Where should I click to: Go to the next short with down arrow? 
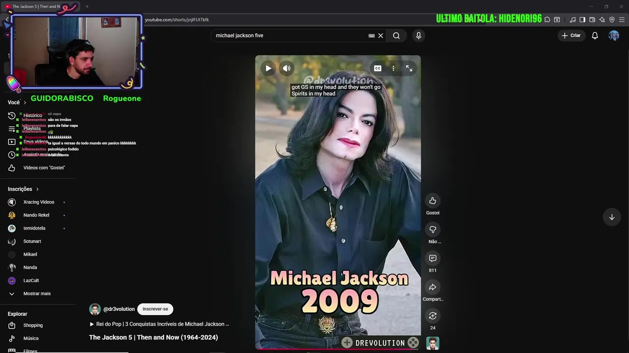tap(612, 217)
